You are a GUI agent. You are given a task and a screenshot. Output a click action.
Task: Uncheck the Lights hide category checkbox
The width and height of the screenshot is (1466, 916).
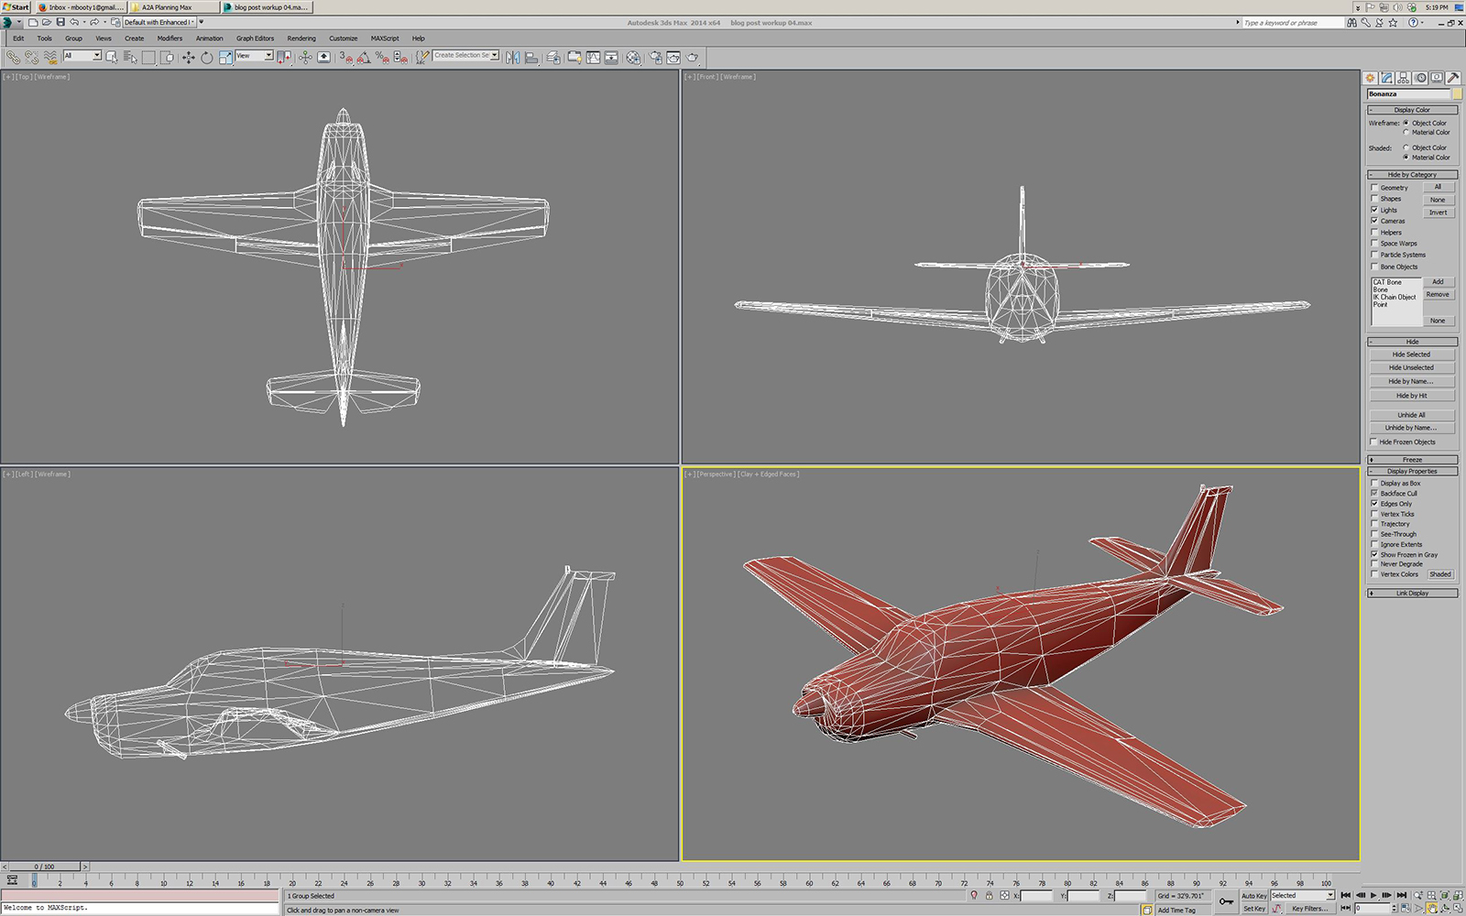[x=1373, y=210]
